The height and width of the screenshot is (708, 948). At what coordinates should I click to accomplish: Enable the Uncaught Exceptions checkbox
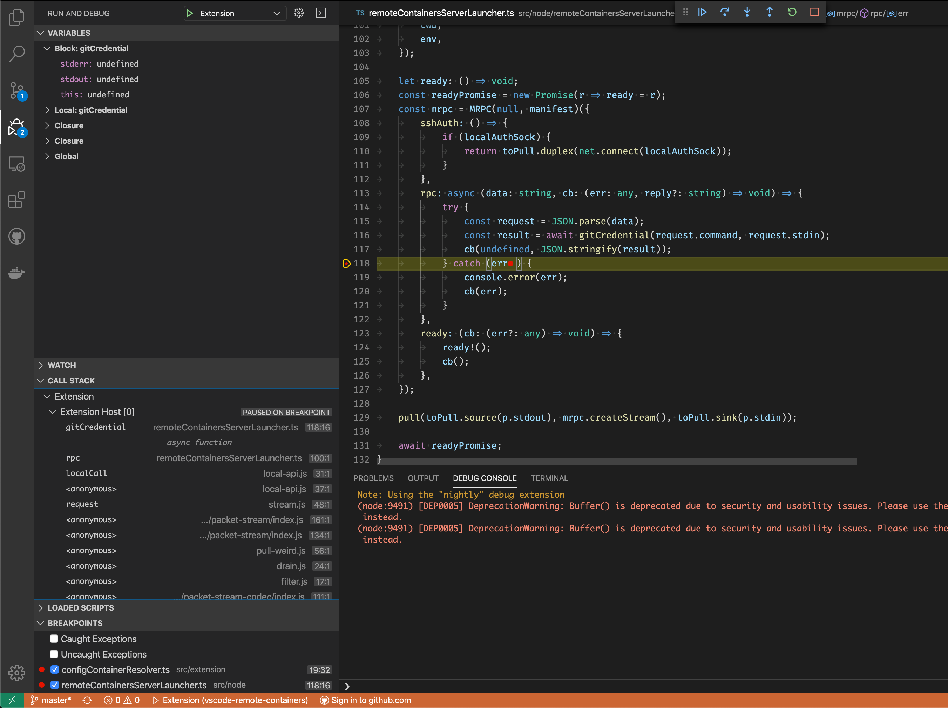click(54, 654)
